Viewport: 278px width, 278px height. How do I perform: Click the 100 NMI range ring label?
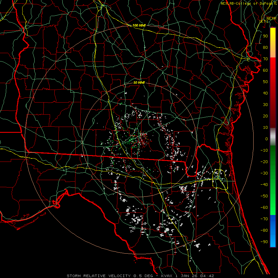[139, 25]
